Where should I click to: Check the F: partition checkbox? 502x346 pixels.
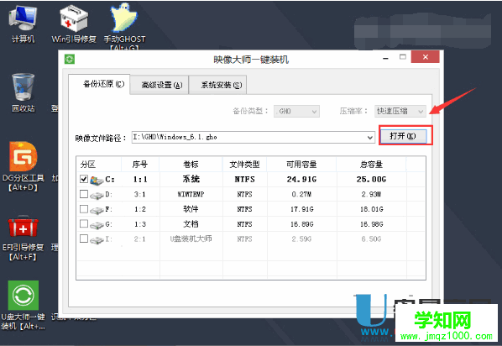[x=84, y=209]
